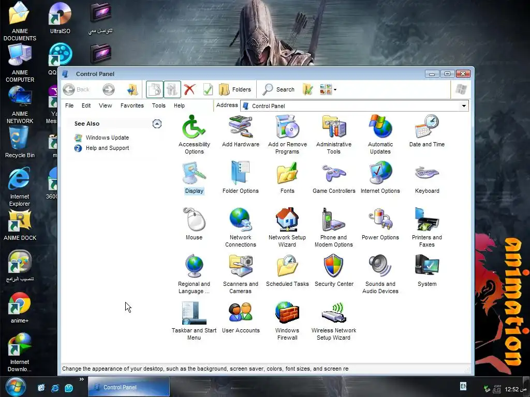Open Regional and Language options

194,274
